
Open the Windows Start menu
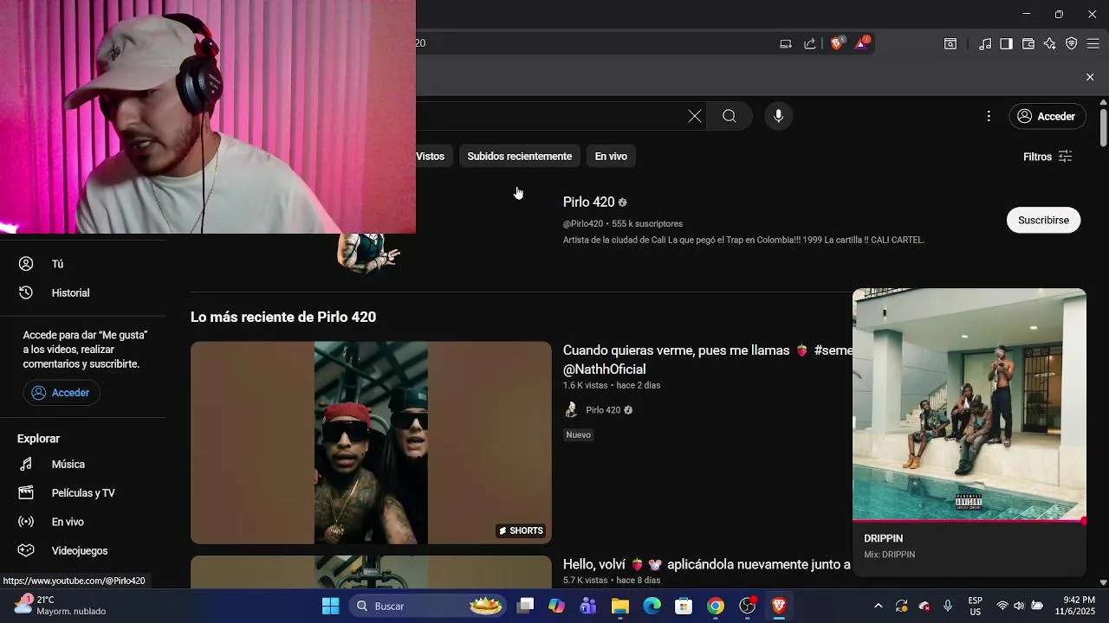coord(331,606)
